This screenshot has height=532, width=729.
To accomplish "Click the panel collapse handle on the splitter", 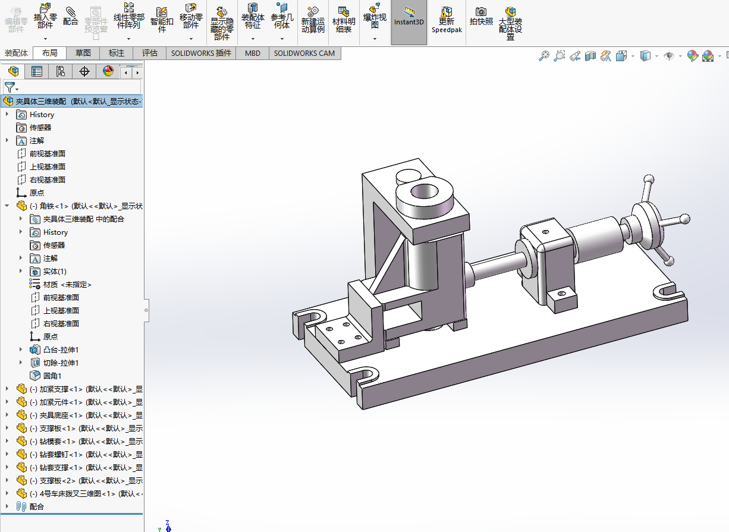I will click(146, 310).
